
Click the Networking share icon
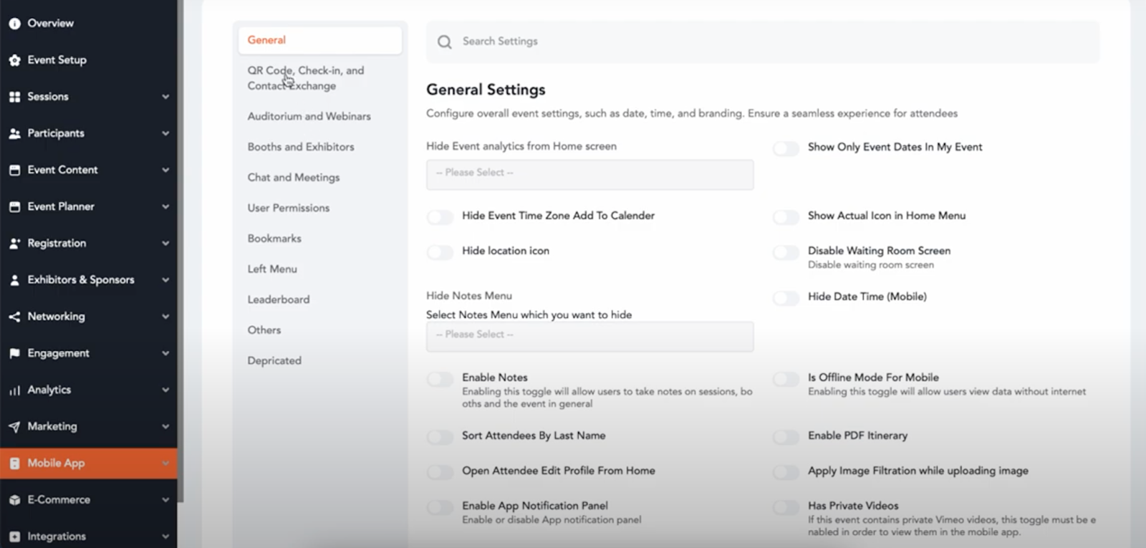14,317
